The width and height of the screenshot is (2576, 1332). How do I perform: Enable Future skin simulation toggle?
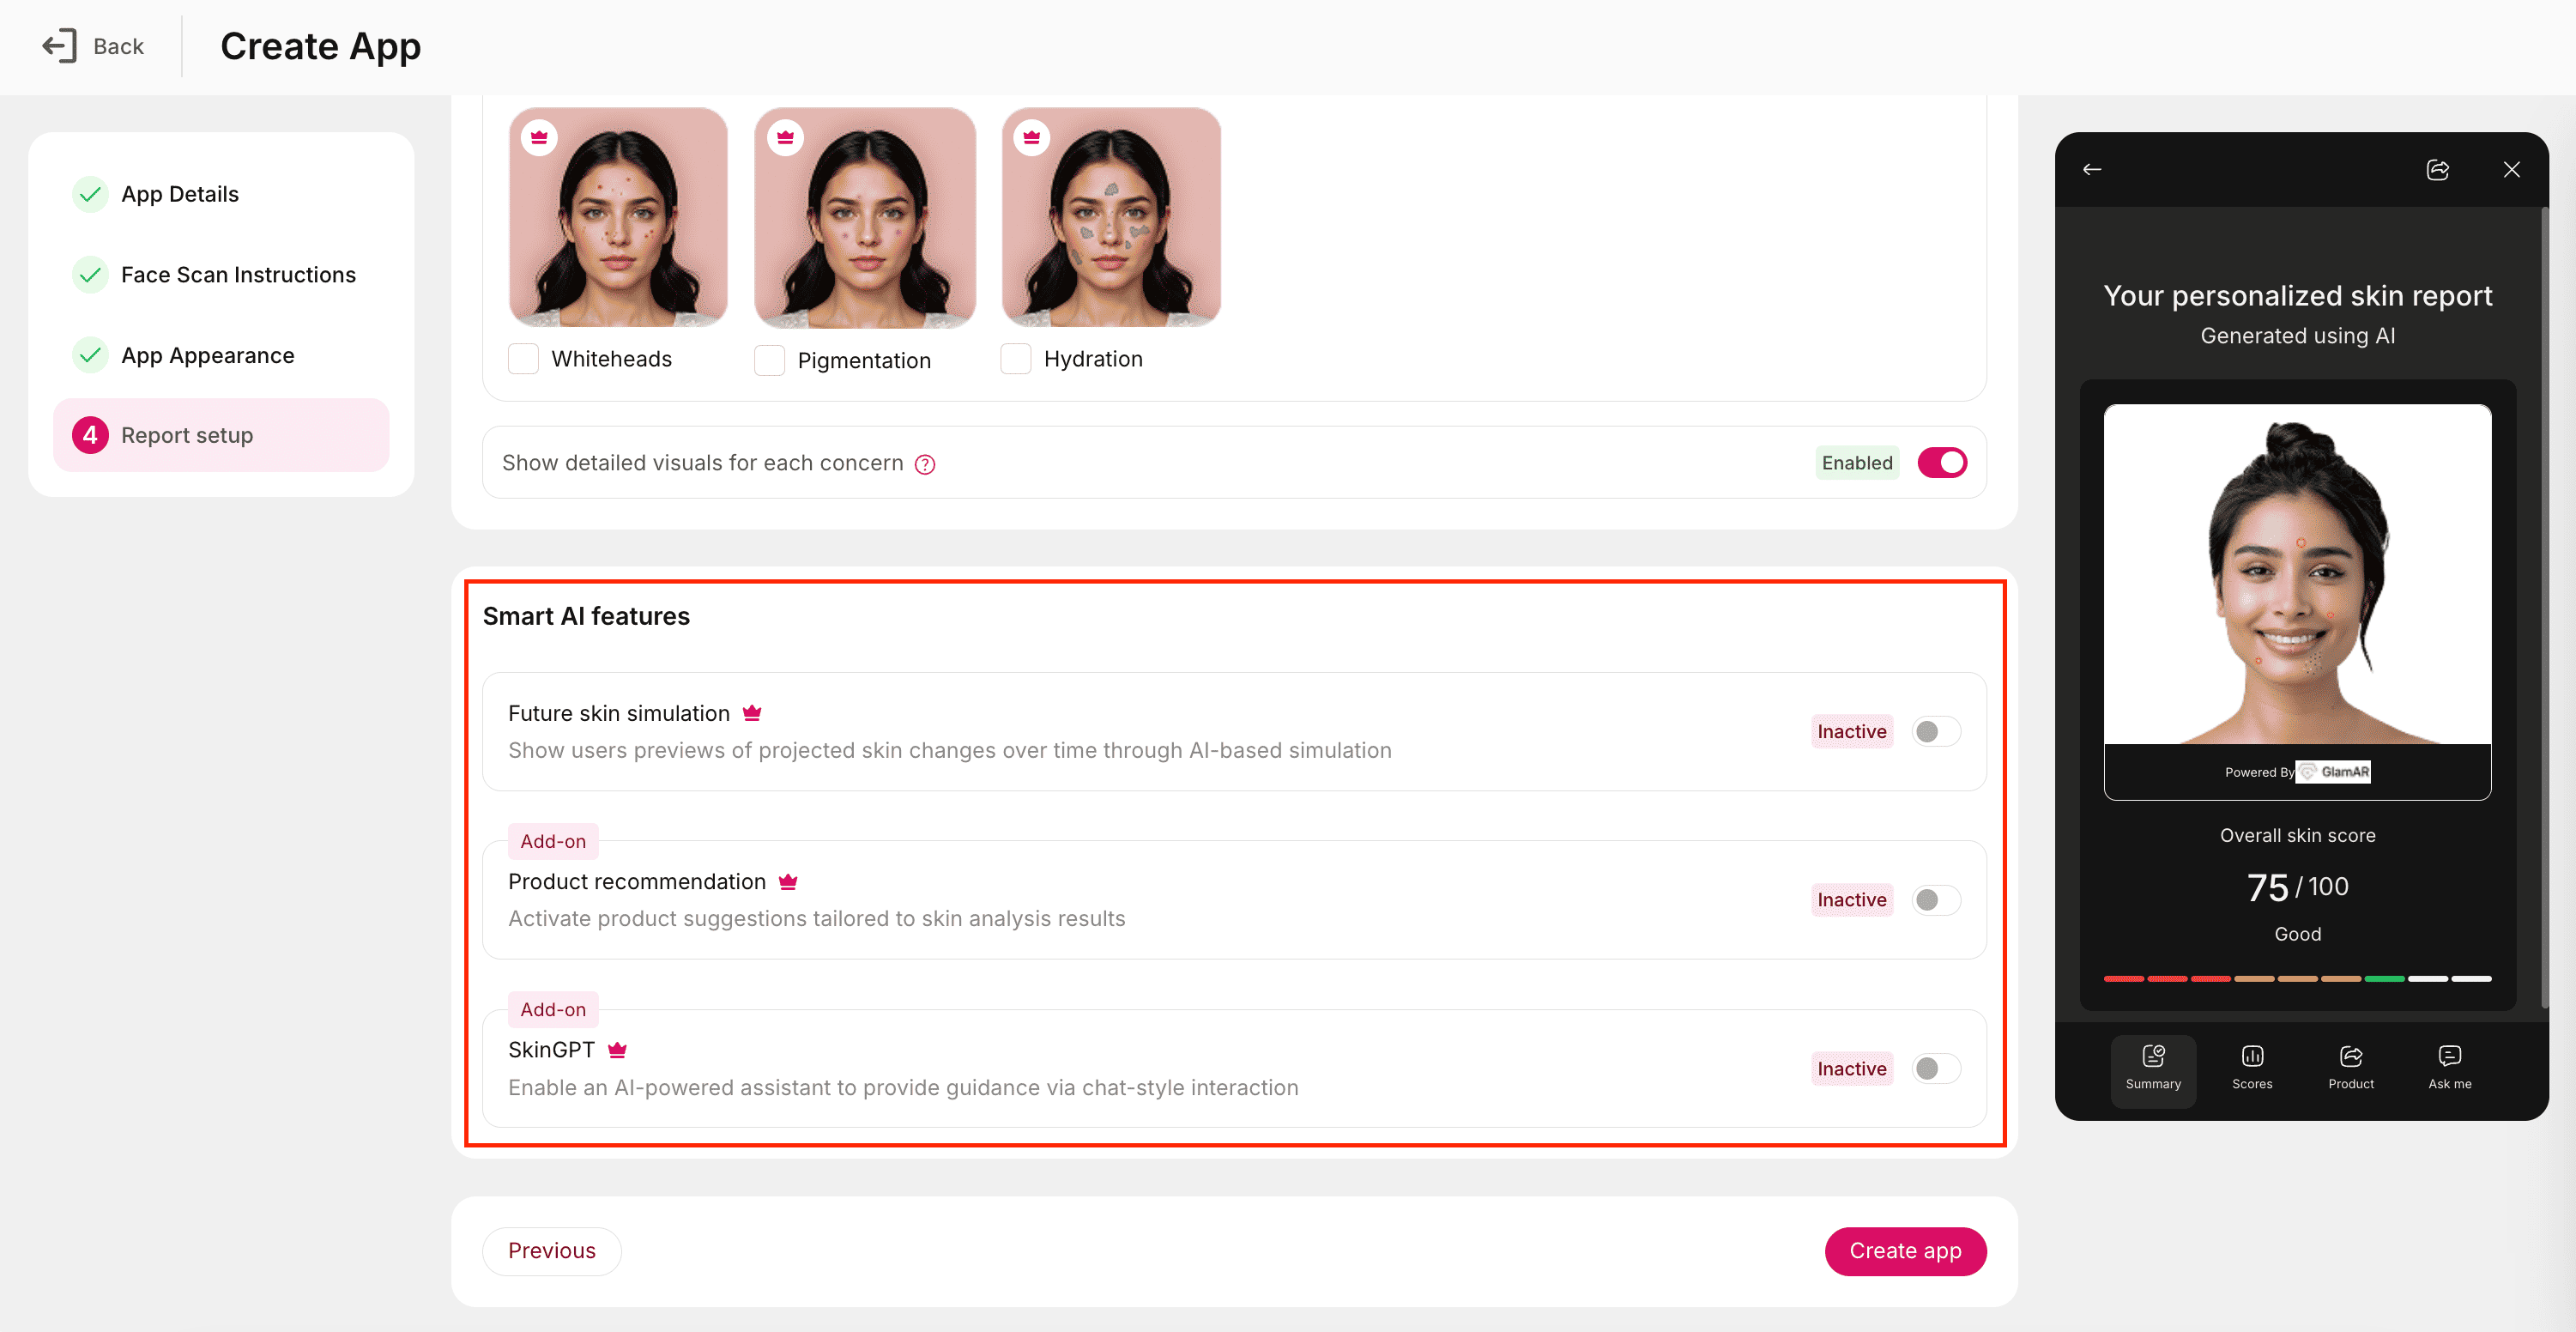click(x=1936, y=732)
